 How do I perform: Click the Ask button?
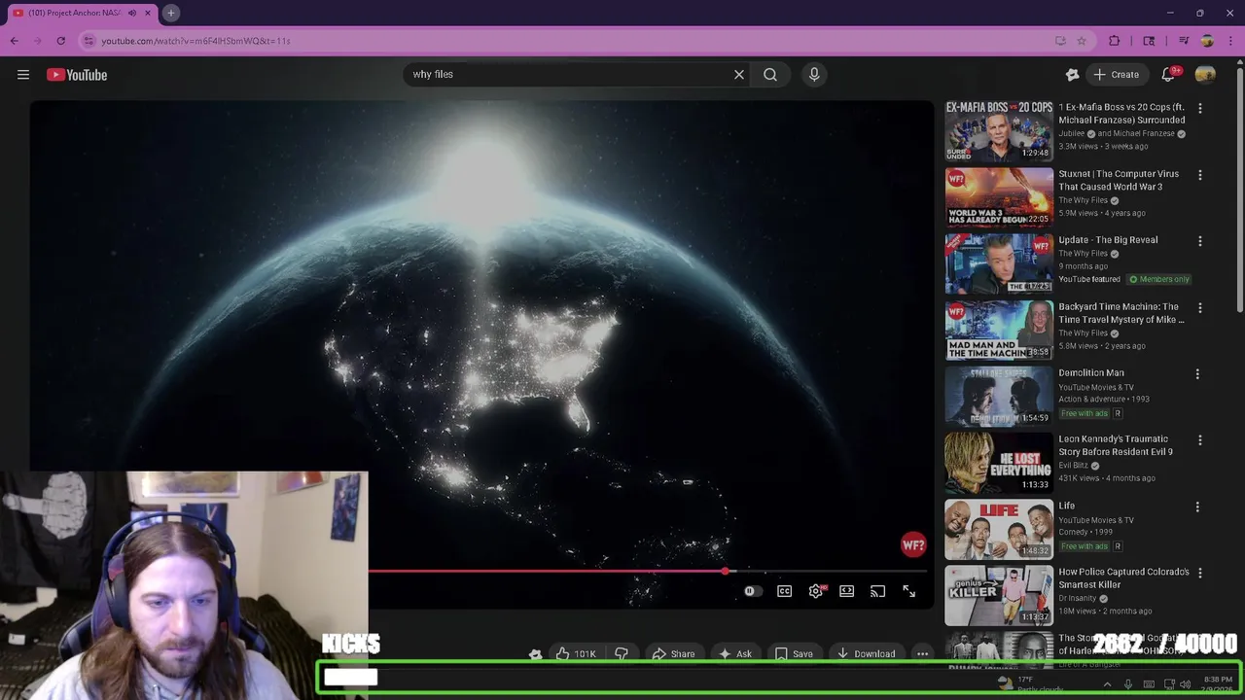tap(735, 654)
